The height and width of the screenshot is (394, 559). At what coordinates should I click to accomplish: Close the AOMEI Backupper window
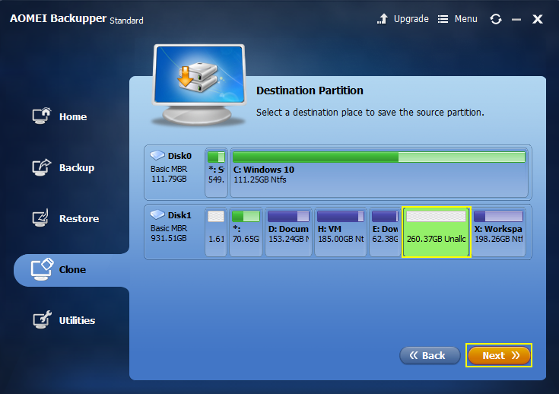[538, 19]
